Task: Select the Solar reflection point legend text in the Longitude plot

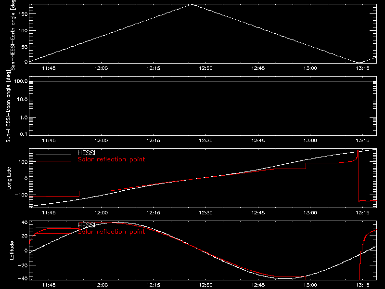Action: [111, 159]
